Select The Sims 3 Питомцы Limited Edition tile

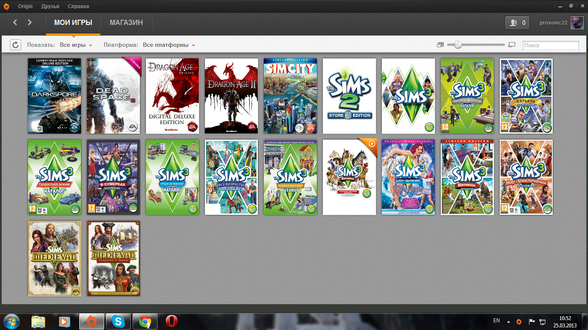coord(467,177)
